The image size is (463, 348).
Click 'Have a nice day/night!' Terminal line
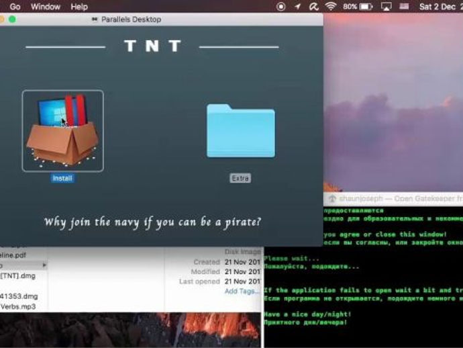pyautogui.click(x=307, y=314)
